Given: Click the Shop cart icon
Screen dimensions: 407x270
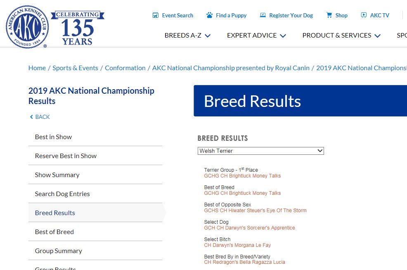Looking at the screenshot, I should click(329, 15).
